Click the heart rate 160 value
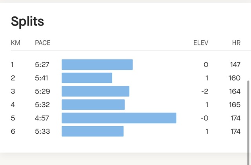Screen dimensions: 251x165 235,78
